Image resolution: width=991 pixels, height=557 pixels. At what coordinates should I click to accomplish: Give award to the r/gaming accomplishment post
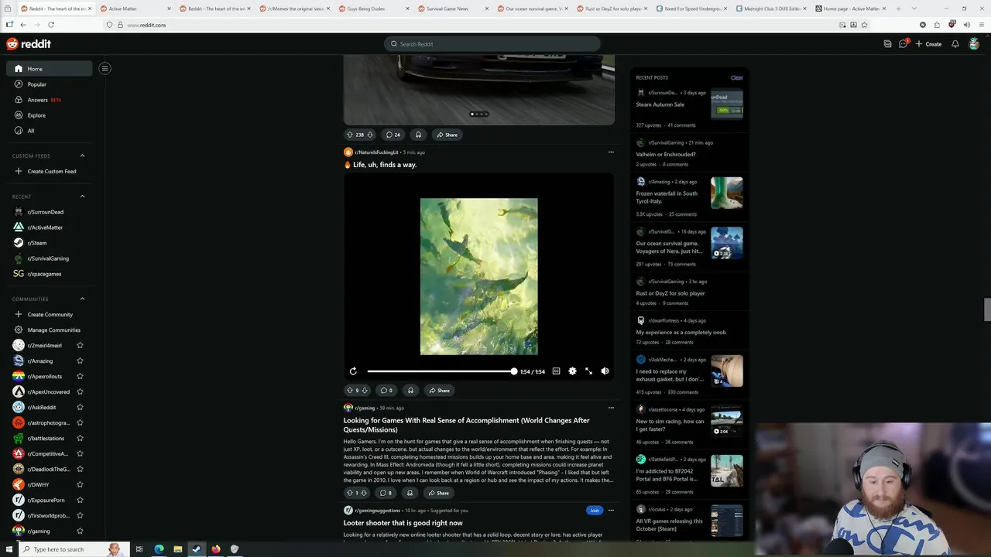click(410, 493)
